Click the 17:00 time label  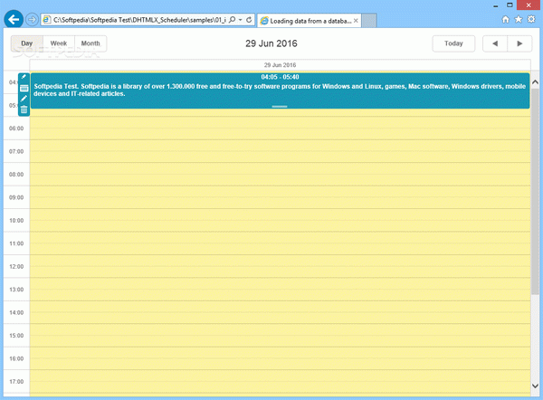pyautogui.click(x=16, y=382)
